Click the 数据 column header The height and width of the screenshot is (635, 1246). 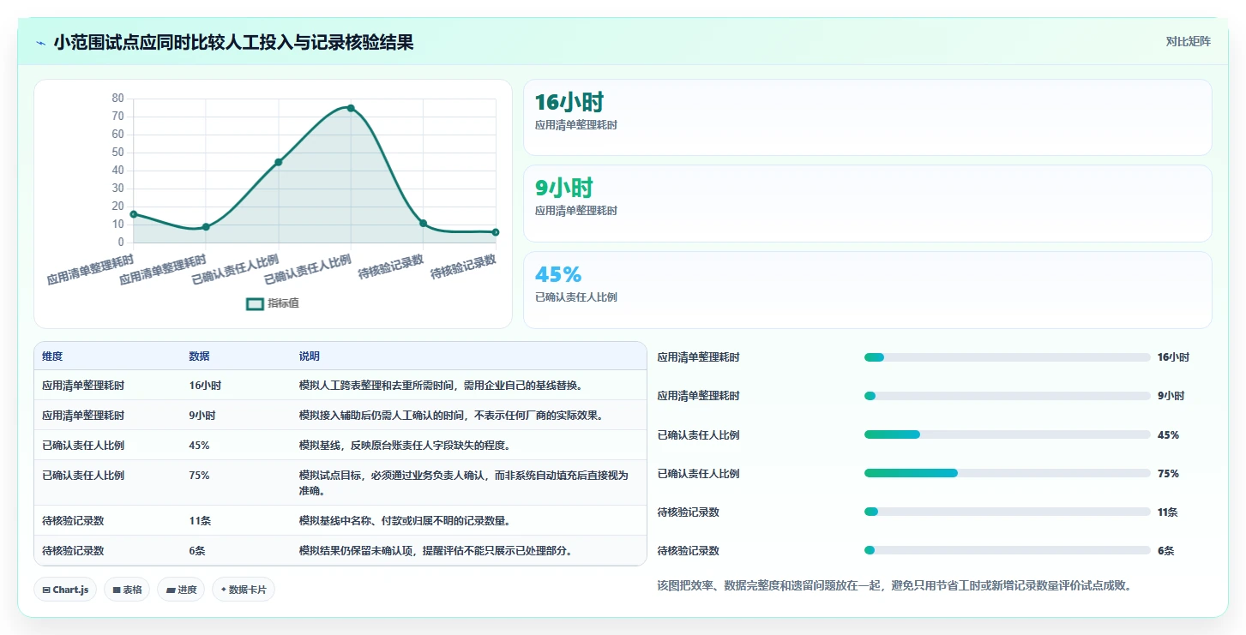click(199, 356)
